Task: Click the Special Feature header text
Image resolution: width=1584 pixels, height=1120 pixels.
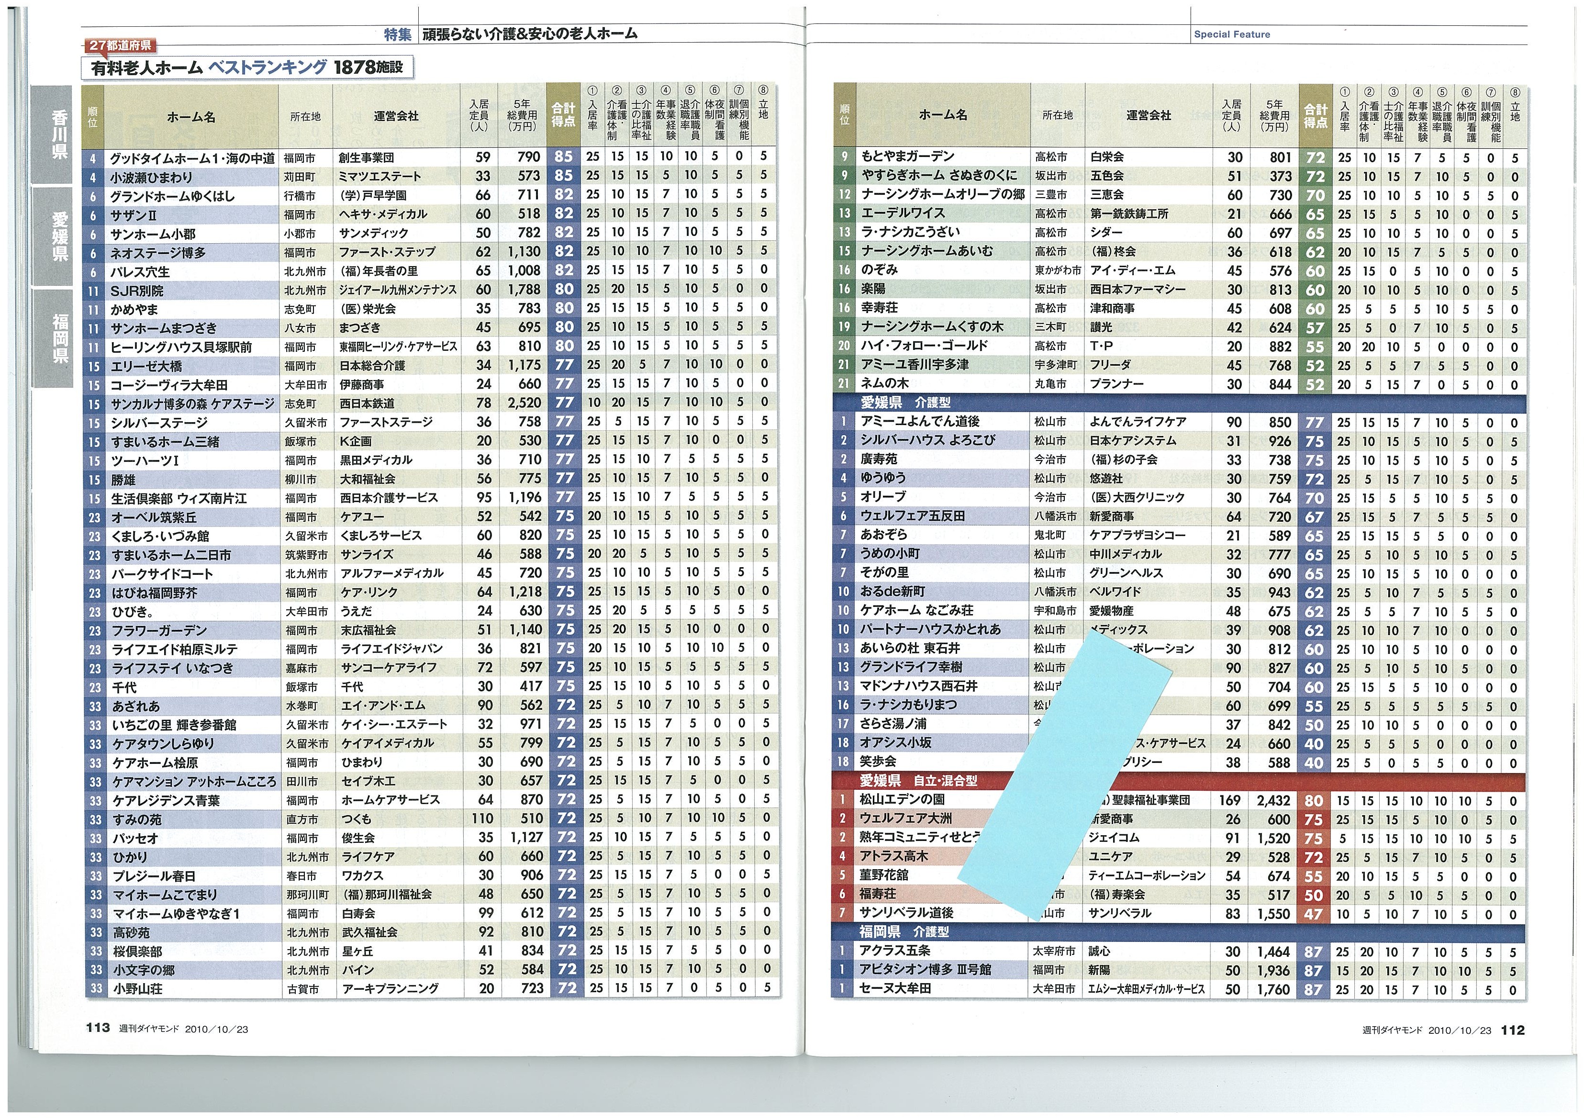Action: (1231, 34)
